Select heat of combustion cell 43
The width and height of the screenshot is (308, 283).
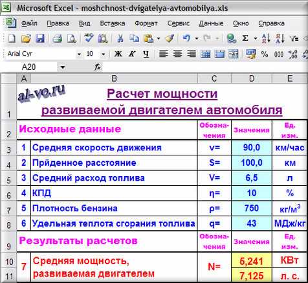pyautogui.click(x=252, y=223)
